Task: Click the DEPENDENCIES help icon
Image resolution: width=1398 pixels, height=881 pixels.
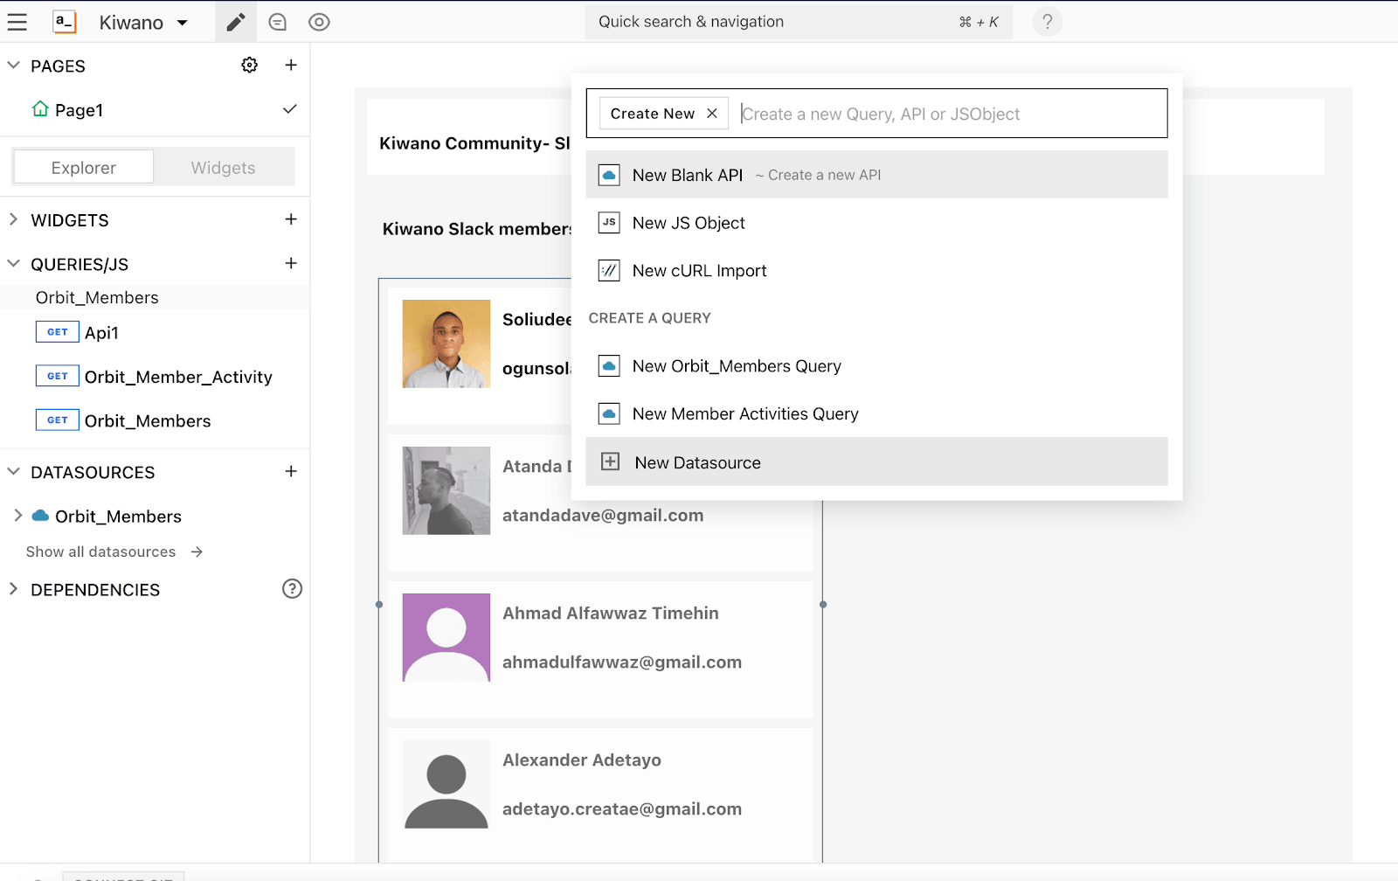Action: pos(292,589)
